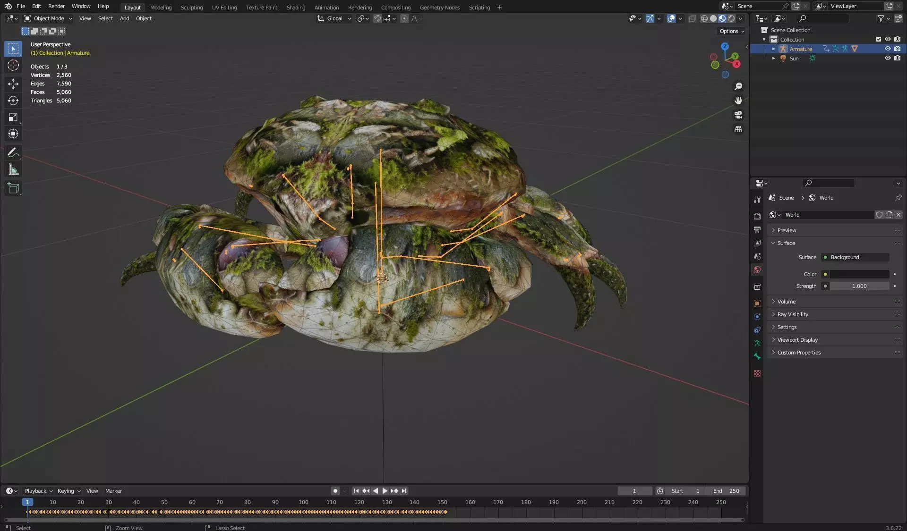Click the World Color swatch
This screenshot has width=907, height=531.
pos(859,274)
